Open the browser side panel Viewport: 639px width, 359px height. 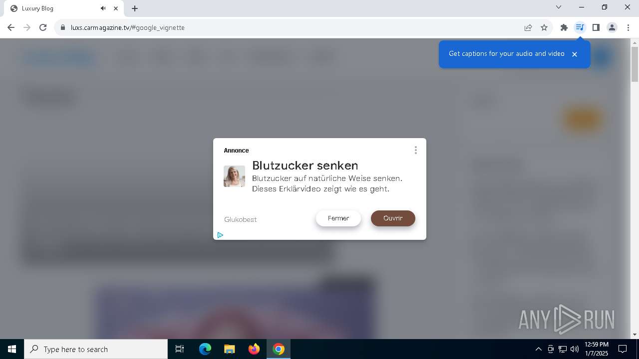(x=596, y=27)
